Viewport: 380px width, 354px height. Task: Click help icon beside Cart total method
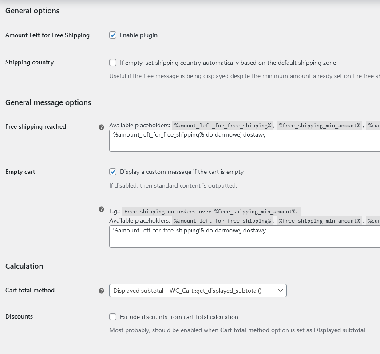tap(102, 291)
